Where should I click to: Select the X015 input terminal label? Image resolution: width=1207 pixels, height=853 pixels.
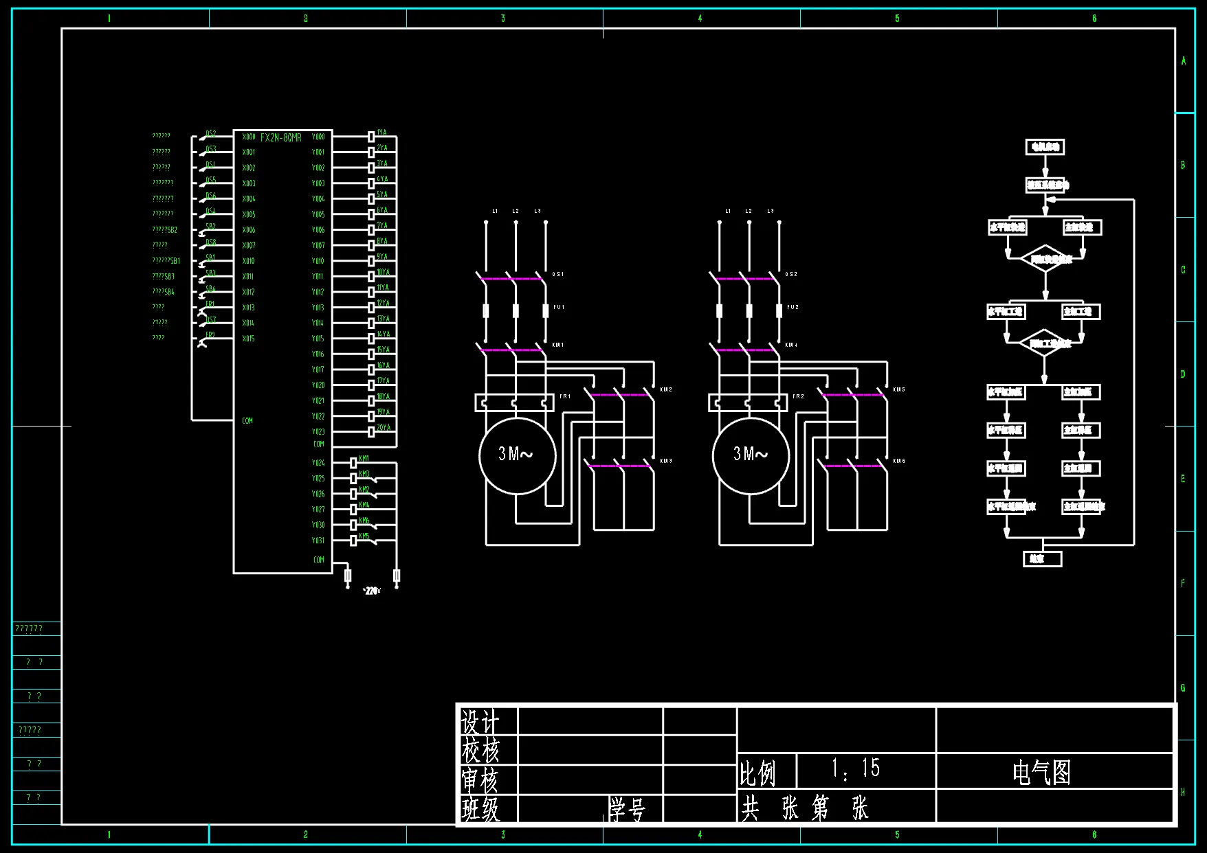tap(249, 339)
